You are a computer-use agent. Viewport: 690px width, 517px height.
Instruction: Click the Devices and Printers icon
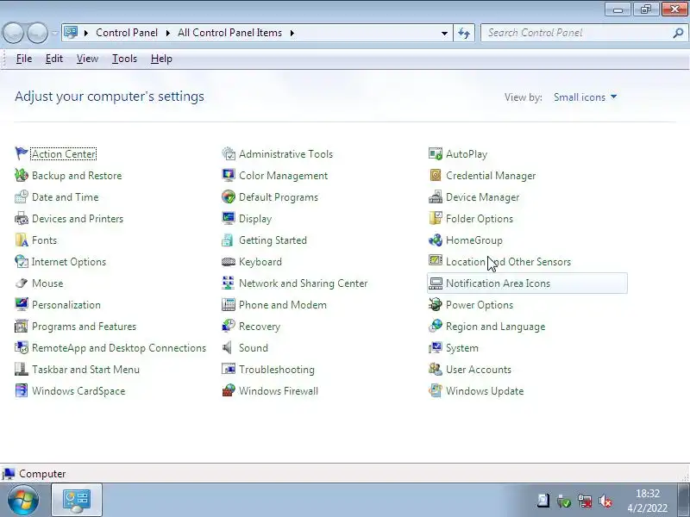[21, 219]
